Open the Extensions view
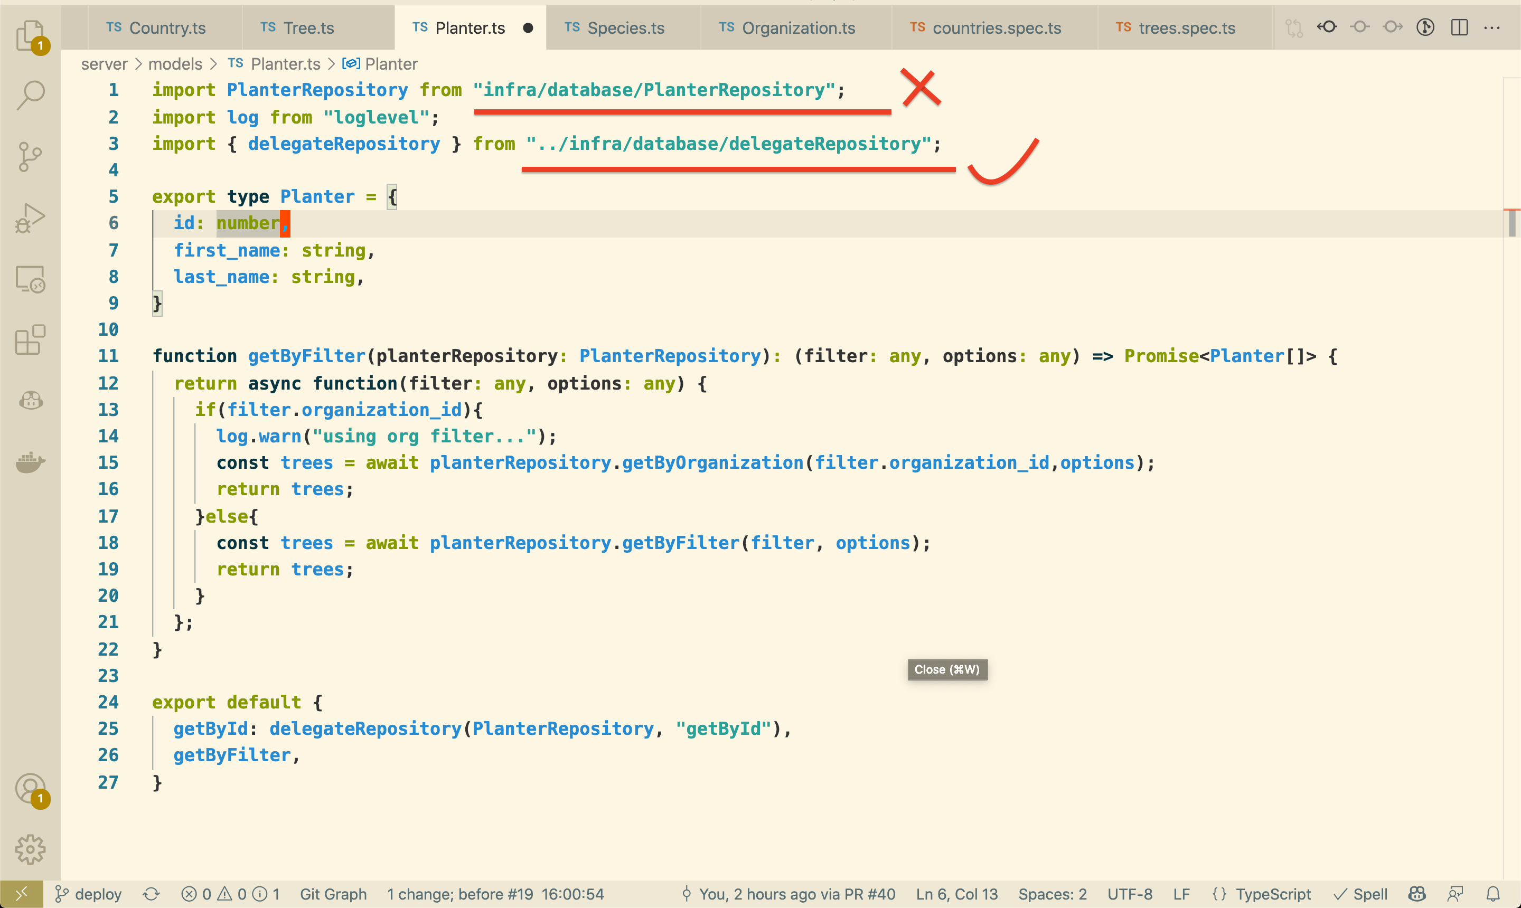The height and width of the screenshot is (908, 1521). (x=31, y=339)
